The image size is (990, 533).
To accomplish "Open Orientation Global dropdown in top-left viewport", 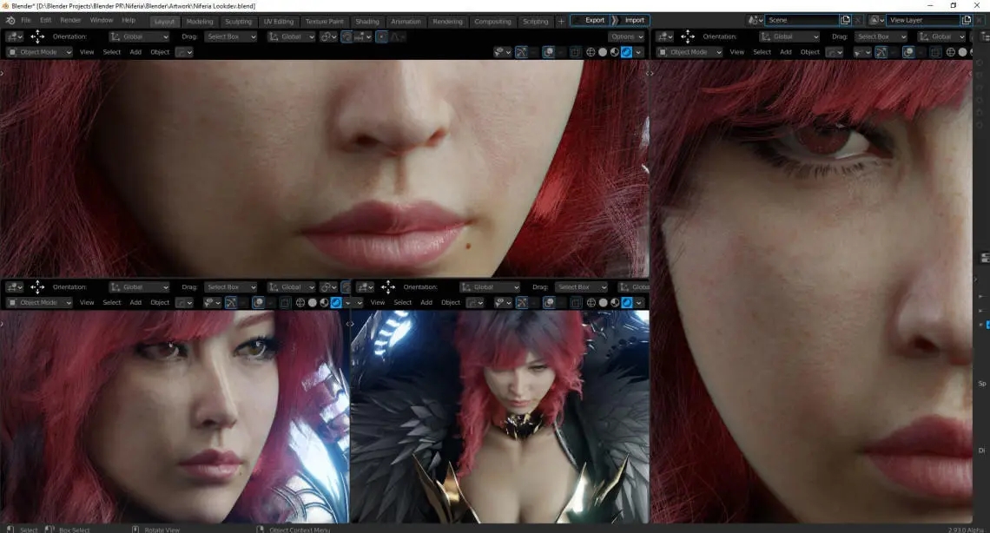I will pyautogui.click(x=140, y=36).
